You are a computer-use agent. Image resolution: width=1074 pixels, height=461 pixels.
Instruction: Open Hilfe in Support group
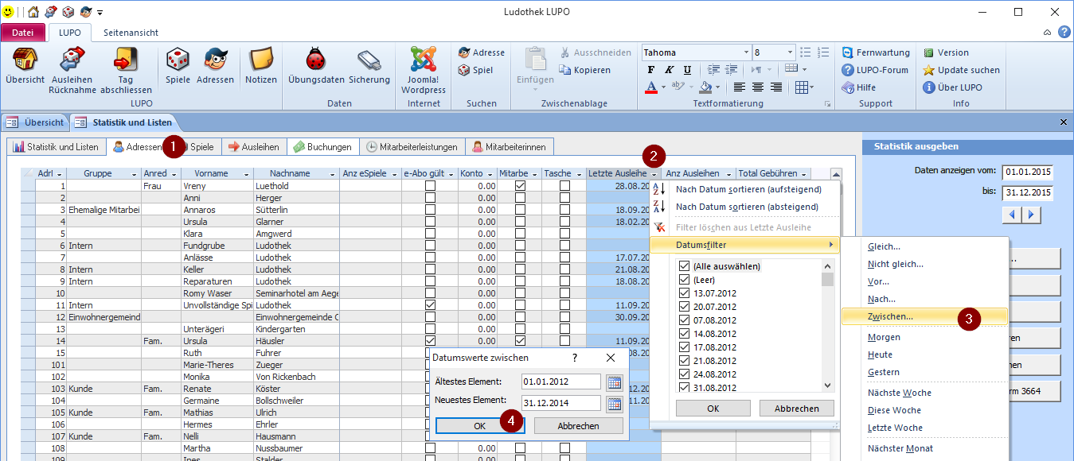coord(860,87)
